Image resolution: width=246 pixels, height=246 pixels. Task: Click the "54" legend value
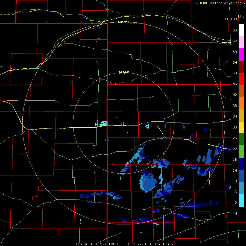(235, 62)
